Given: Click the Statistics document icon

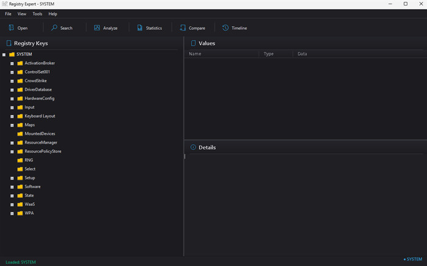Looking at the screenshot, I should (x=140, y=28).
